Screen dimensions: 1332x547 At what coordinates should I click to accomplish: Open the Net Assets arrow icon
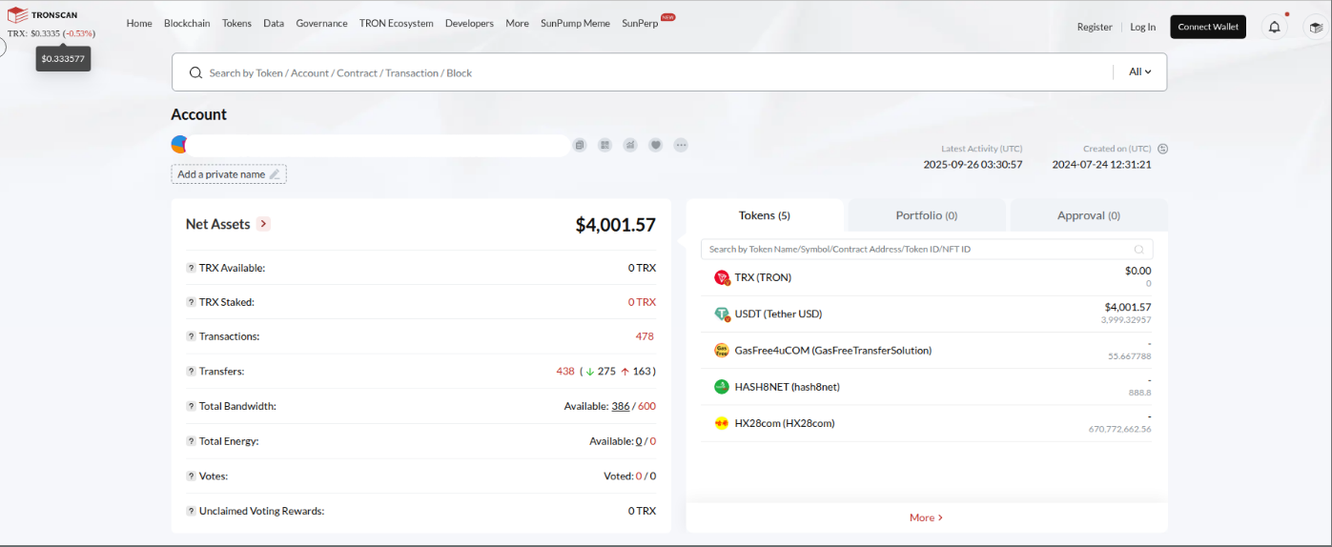(x=264, y=224)
